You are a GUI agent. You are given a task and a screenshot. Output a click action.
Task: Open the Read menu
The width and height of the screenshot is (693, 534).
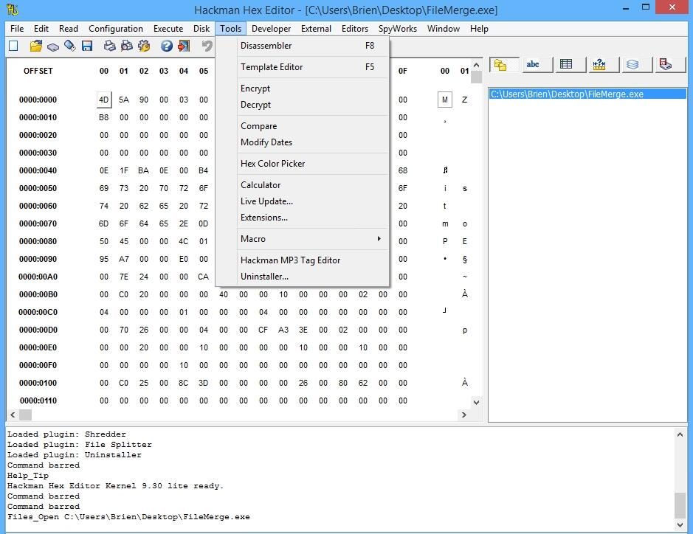point(69,29)
